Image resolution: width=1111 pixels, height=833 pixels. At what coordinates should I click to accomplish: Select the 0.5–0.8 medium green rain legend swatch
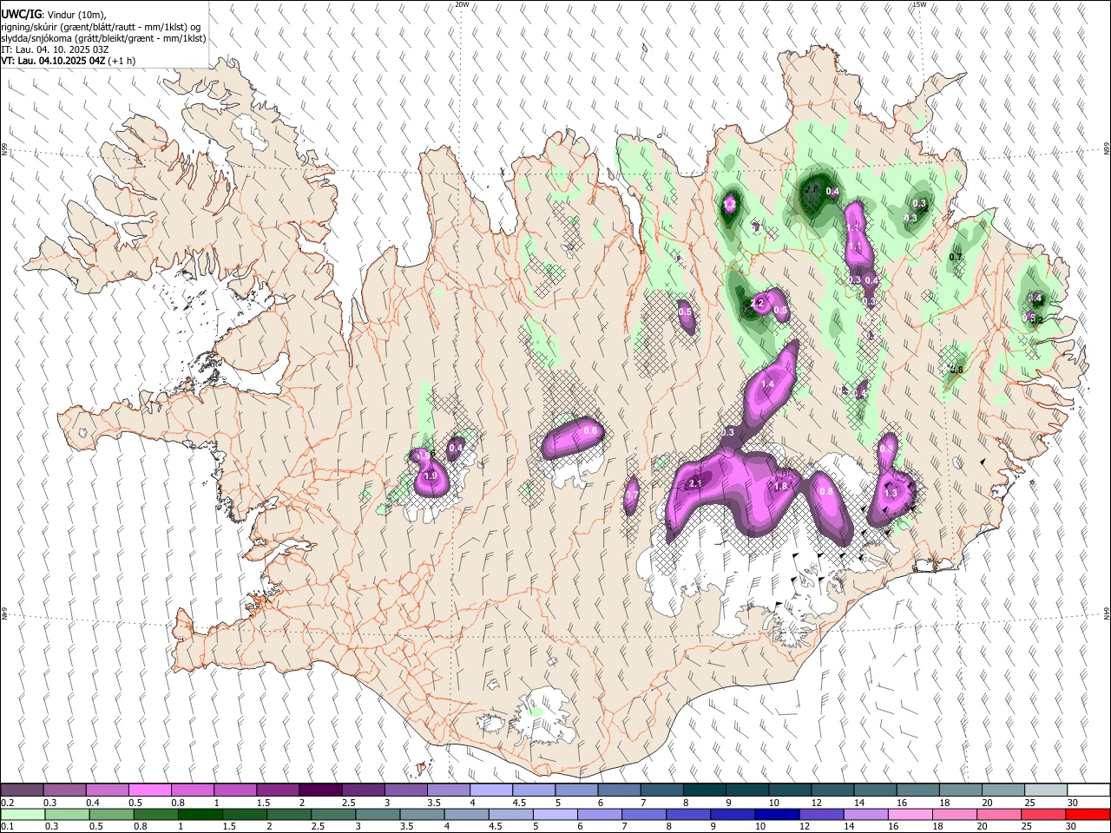point(111,814)
